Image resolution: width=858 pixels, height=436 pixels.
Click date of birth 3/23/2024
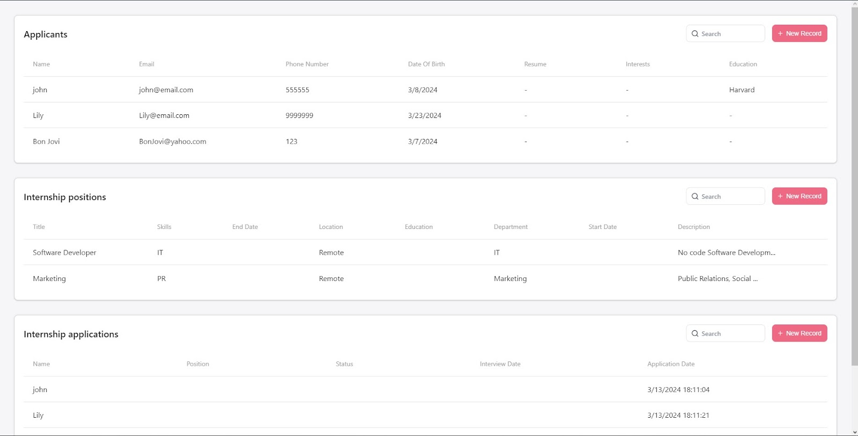(x=424, y=115)
